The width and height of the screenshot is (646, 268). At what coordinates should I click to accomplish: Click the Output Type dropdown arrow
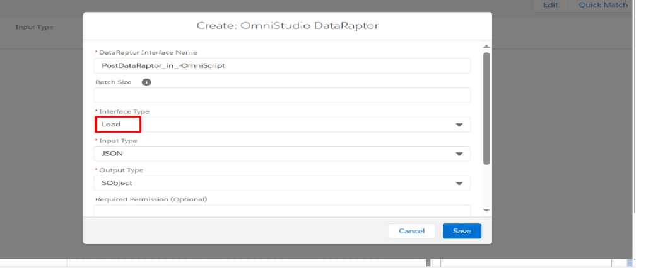click(459, 184)
